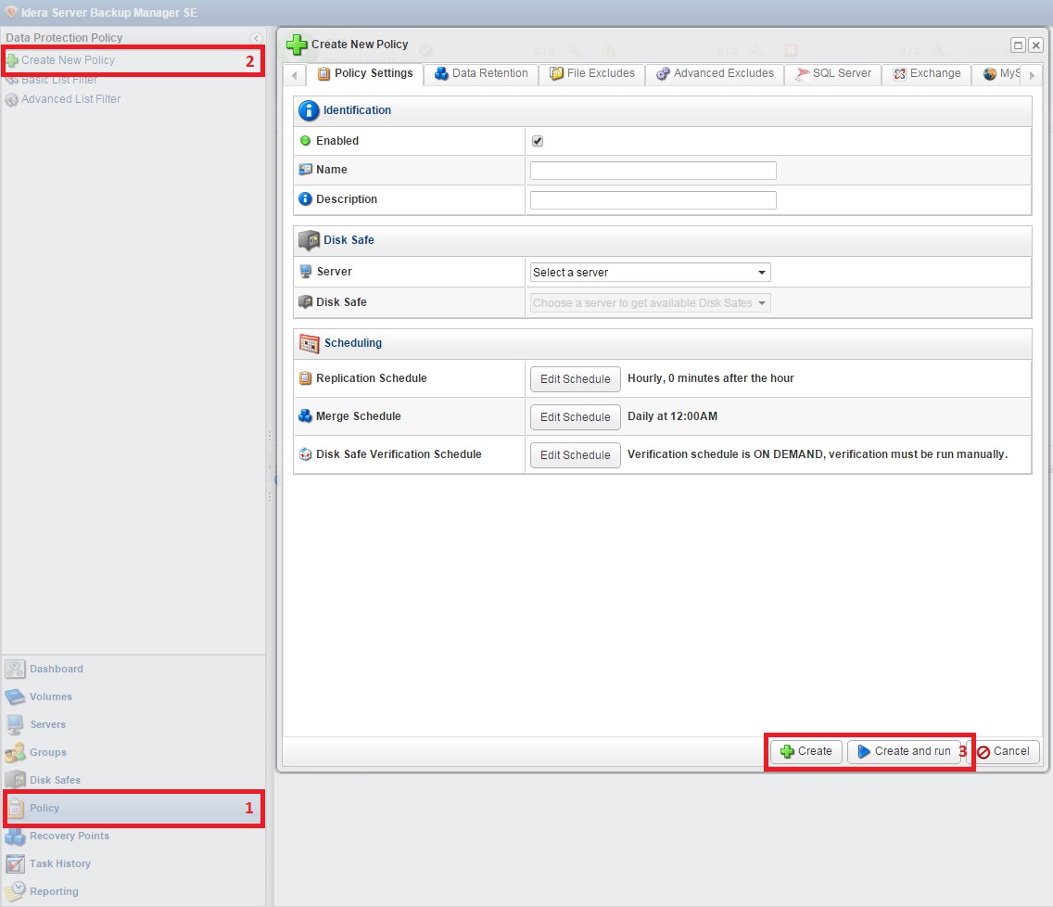Viewport: 1053px width, 907px height.
Task: Click the Create New Policy link
Action: [68, 59]
